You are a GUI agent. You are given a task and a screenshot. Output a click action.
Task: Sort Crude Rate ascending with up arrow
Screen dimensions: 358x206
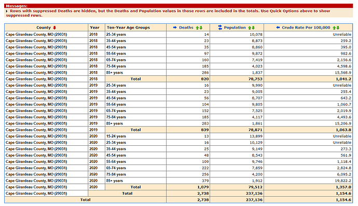click(x=334, y=28)
